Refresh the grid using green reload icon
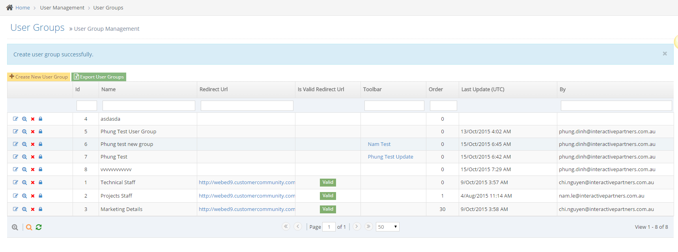This screenshot has height=252, width=678. click(x=39, y=227)
